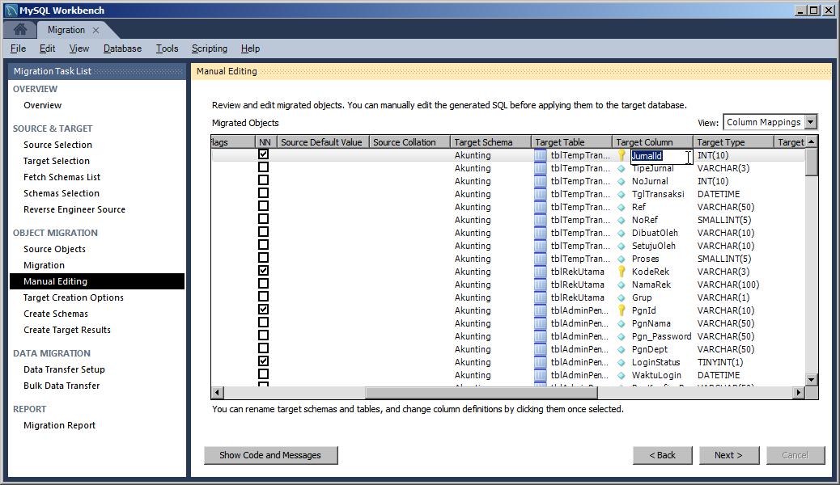Check the NN box for the TglTransaksi row
The width and height of the screenshot is (840, 485).
(x=261, y=194)
